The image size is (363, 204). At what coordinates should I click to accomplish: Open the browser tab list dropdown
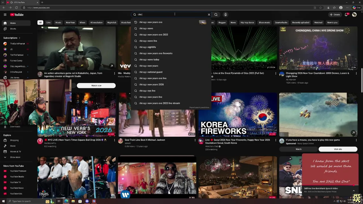pyautogui.click(x=3, y=2)
